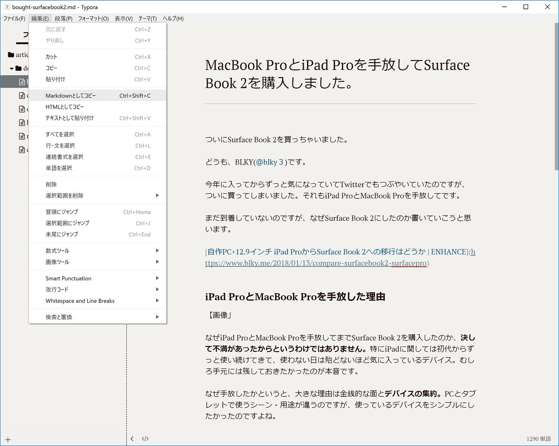The height and width of the screenshot is (446, 559).
Task: Click the plus icon to add new file
Action: [8, 439]
